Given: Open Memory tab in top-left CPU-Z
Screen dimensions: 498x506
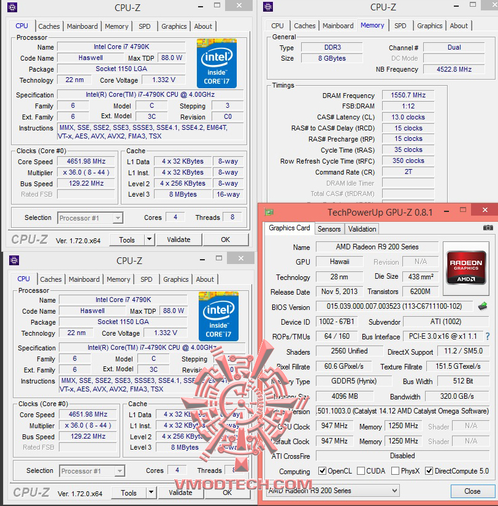Looking at the screenshot, I should 117,26.
